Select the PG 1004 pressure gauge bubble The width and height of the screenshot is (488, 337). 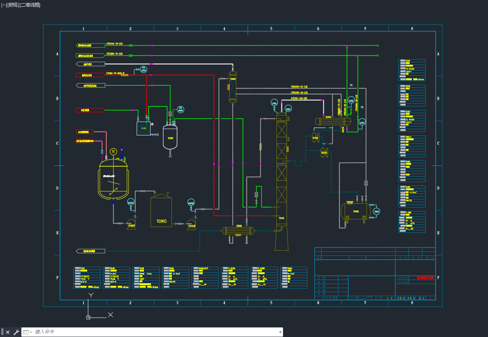coord(180,109)
